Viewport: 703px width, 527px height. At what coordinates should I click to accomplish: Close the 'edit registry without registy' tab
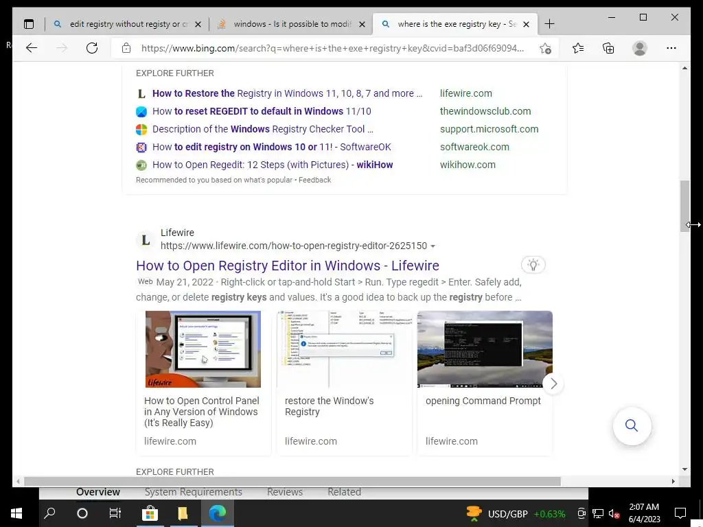point(198,24)
